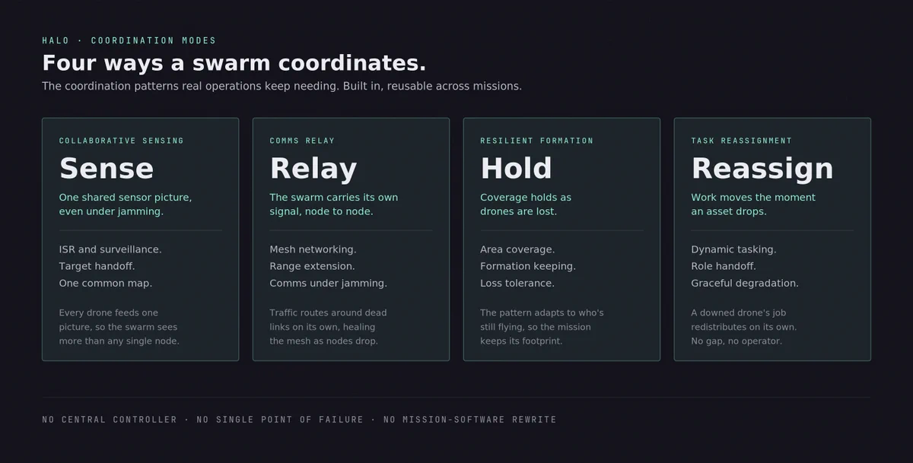Click the paragraph 'Every drone feeds one picture'
The height and width of the screenshot is (463, 913).
pos(119,327)
